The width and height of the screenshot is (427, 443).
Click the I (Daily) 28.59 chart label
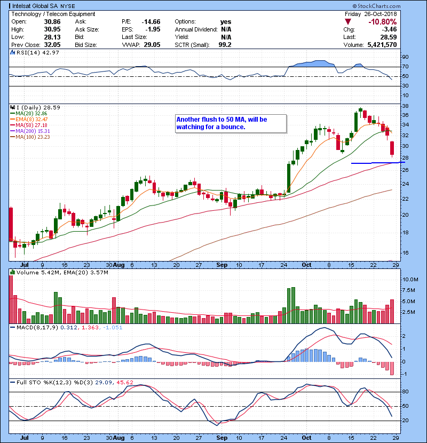pyautogui.click(x=38, y=107)
